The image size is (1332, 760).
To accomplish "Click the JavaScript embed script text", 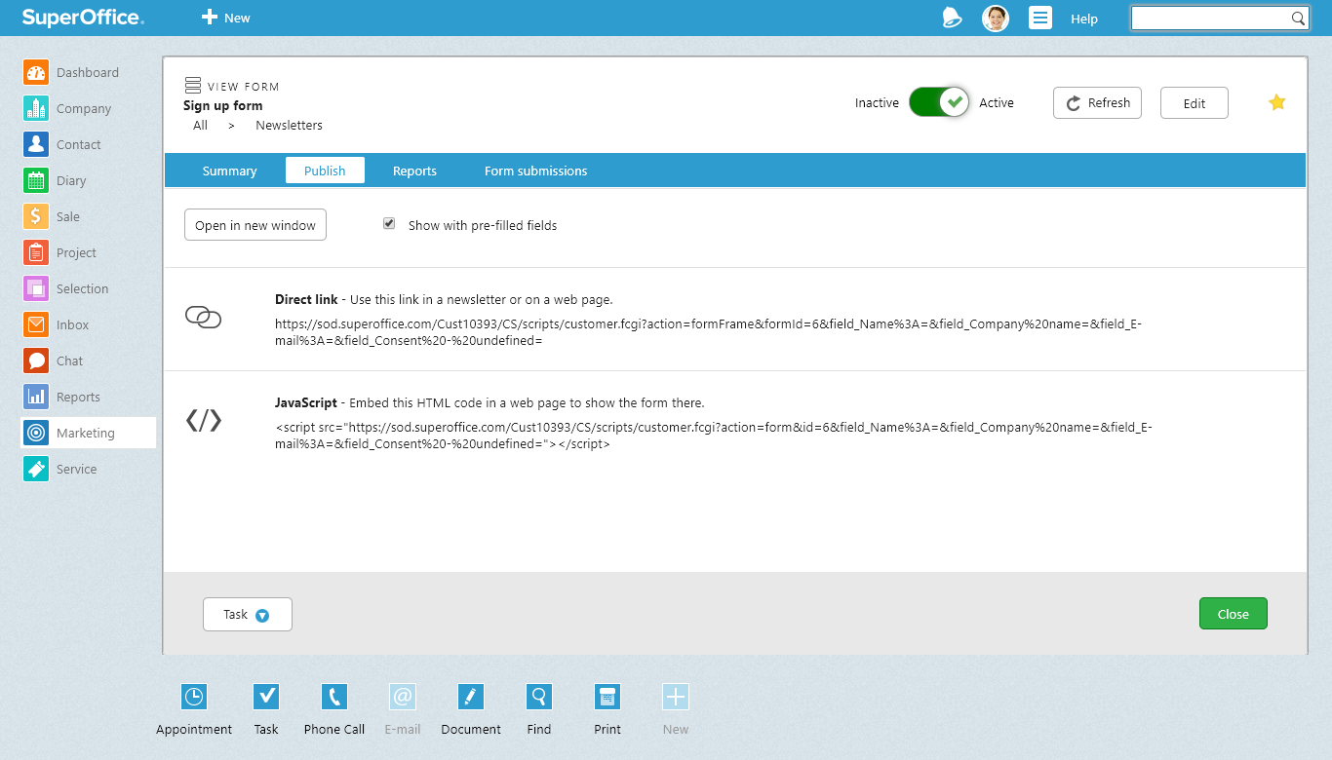I will click(714, 436).
